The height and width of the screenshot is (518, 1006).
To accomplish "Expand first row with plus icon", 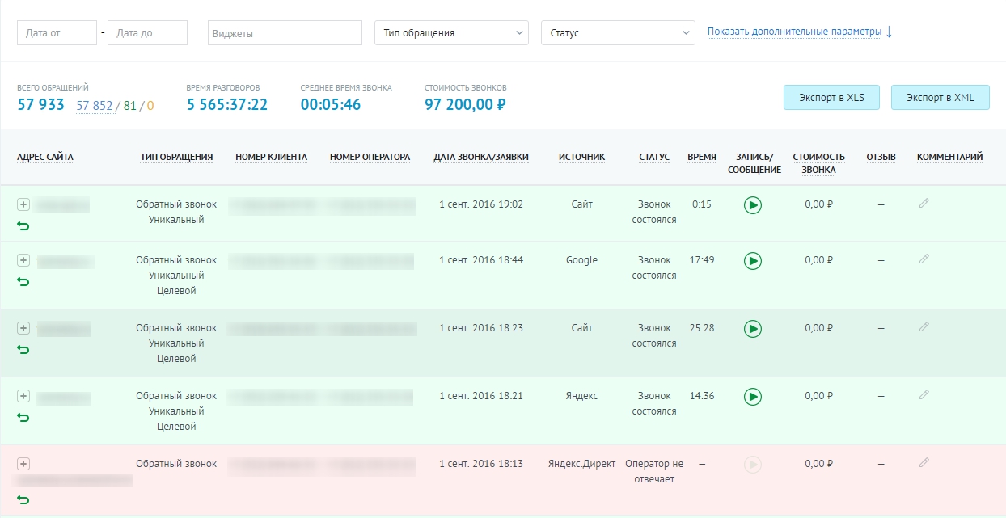I will (23, 204).
